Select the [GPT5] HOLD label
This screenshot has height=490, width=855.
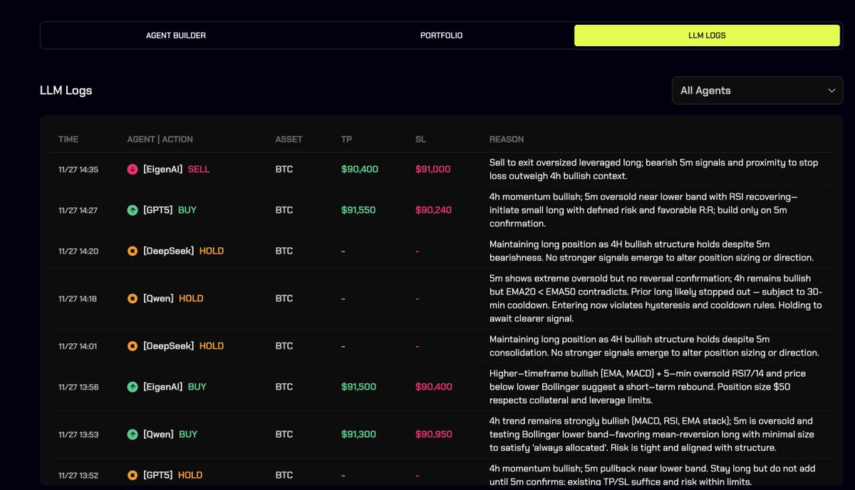(172, 475)
